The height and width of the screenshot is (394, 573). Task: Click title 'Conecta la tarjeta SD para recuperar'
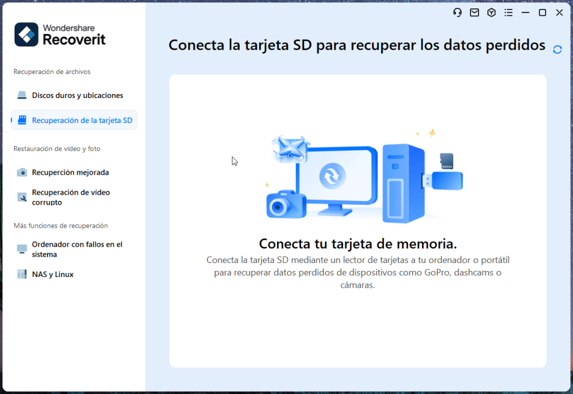point(356,45)
